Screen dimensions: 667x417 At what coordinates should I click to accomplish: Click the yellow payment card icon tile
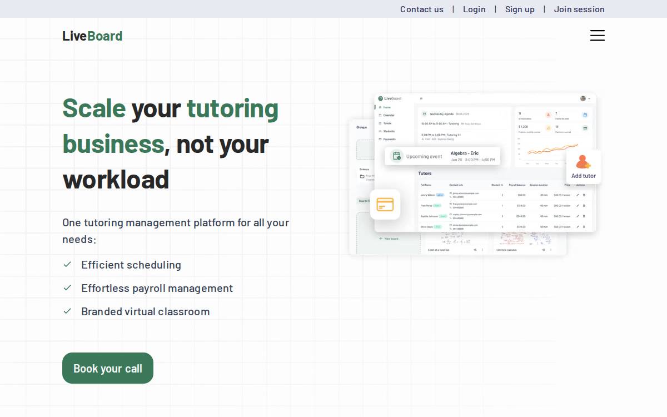[x=385, y=205]
